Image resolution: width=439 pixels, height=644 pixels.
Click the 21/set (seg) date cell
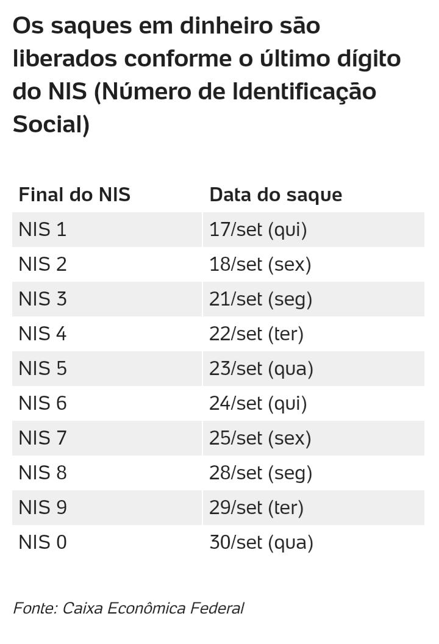(x=261, y=299)
